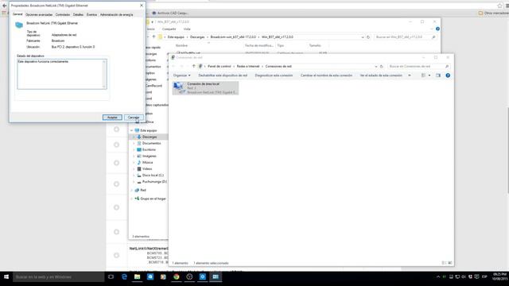
Task: Open help in the Conexiones de red toolbar
Action: [x=448, y=75]
